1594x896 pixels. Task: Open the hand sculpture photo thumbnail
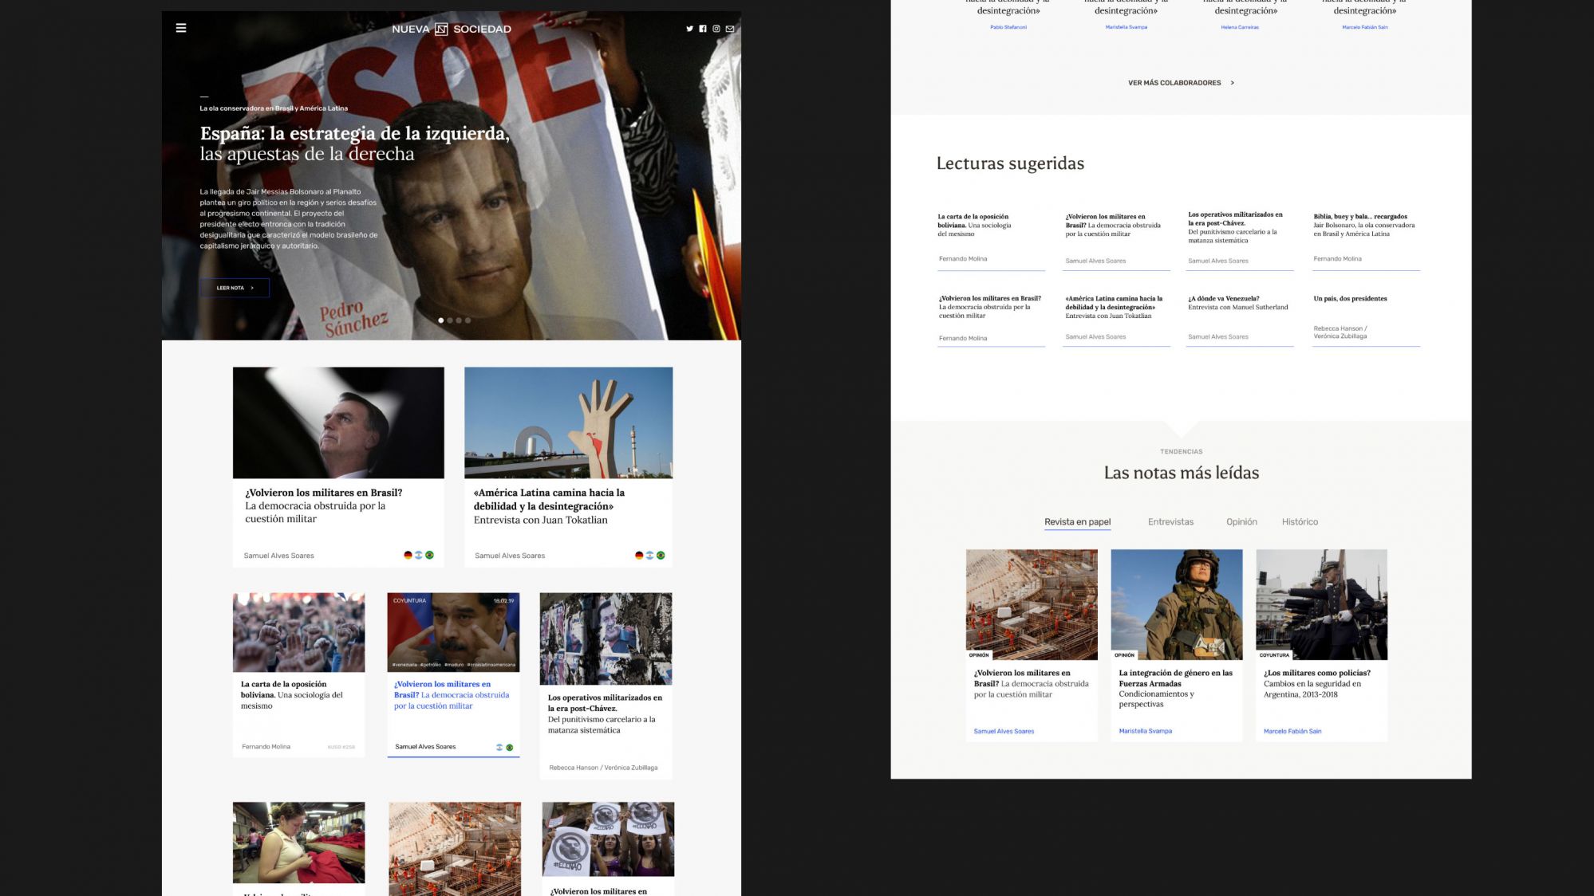coord(568,422)
